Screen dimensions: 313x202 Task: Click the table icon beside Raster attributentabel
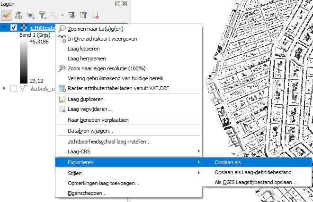tap(62, 88)
